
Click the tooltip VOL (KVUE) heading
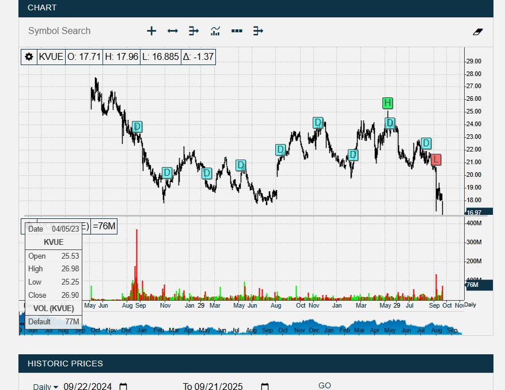[x=54, y=308]
